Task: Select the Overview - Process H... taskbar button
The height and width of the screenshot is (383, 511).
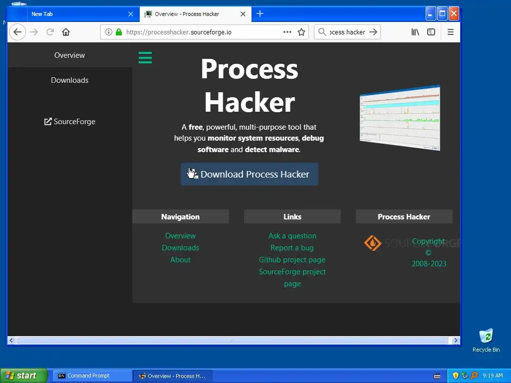Action: 173,376
